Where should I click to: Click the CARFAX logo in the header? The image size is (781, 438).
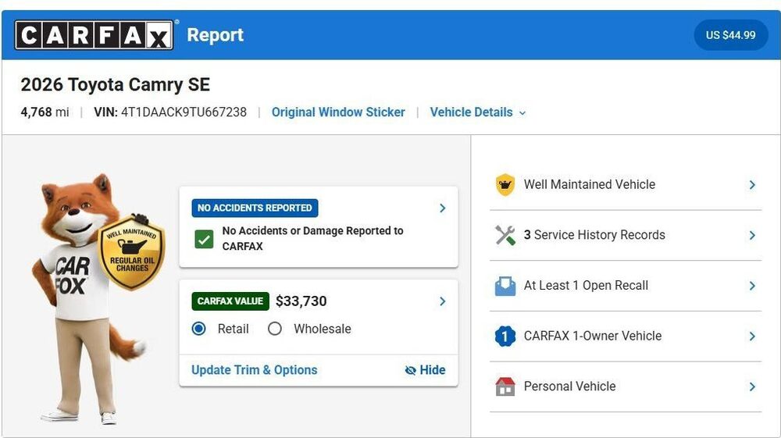[x=95, y=35]
